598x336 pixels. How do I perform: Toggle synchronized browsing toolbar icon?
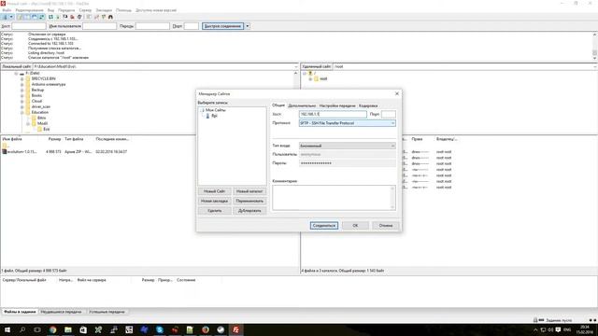coord(104,17)
